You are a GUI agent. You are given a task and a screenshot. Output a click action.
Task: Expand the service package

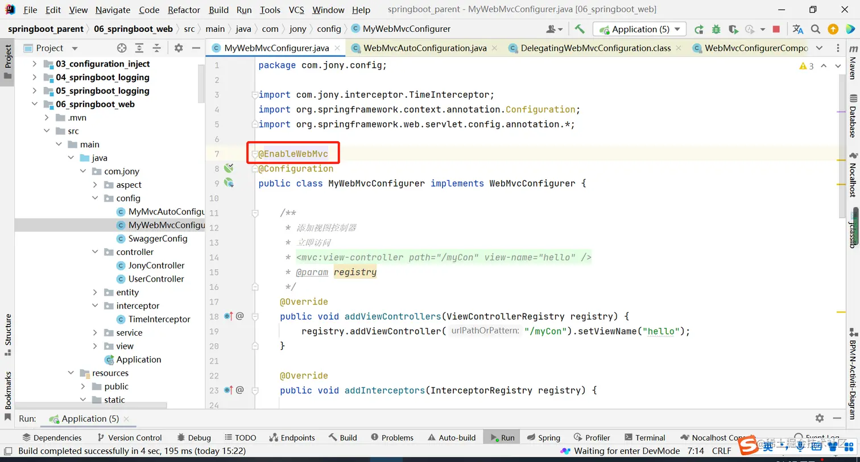pyautogui.click(x=95, y=333)
